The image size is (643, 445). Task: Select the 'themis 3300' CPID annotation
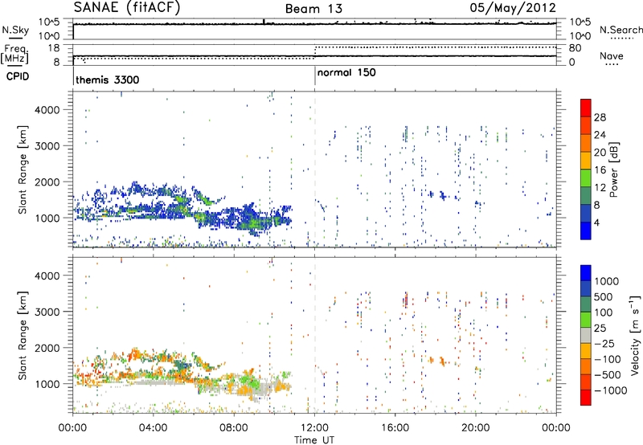[x=108, y=80]
